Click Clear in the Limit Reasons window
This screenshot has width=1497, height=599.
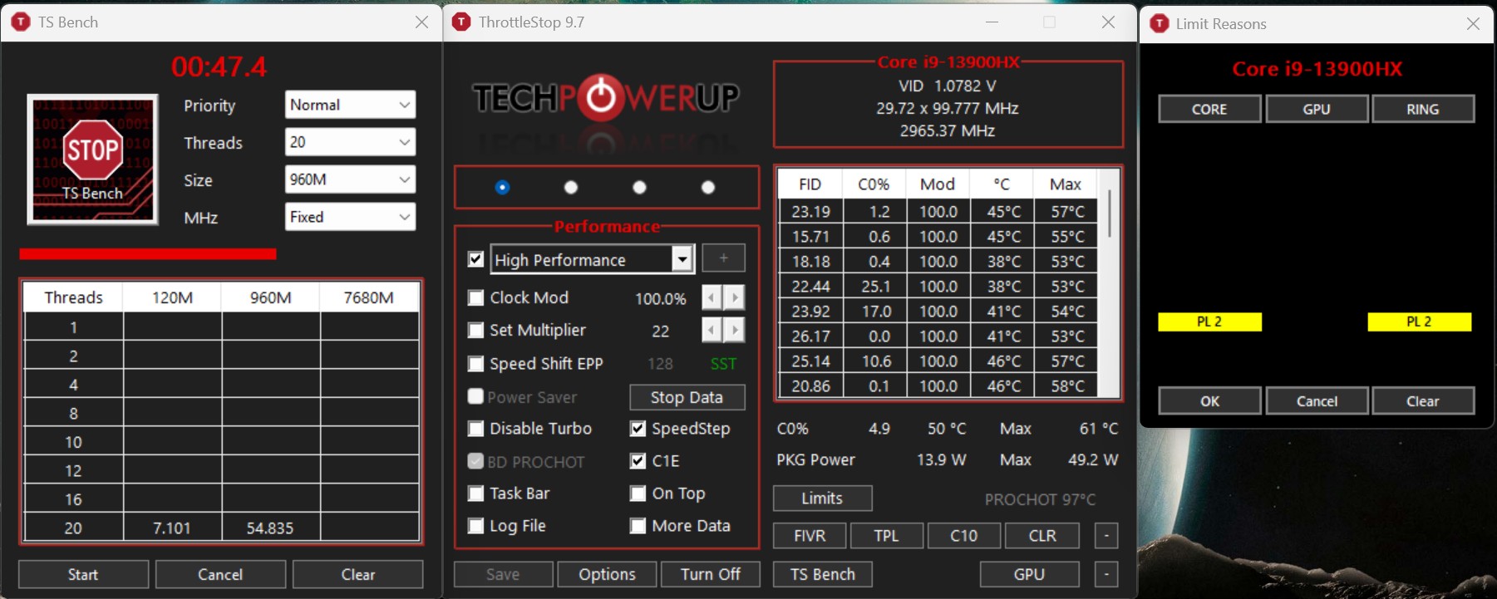1423,400
